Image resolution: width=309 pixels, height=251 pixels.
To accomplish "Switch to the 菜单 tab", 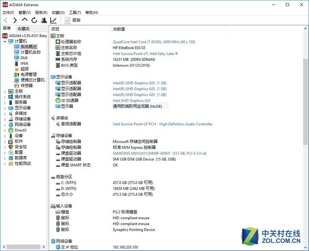I will (x=7, y=28).
